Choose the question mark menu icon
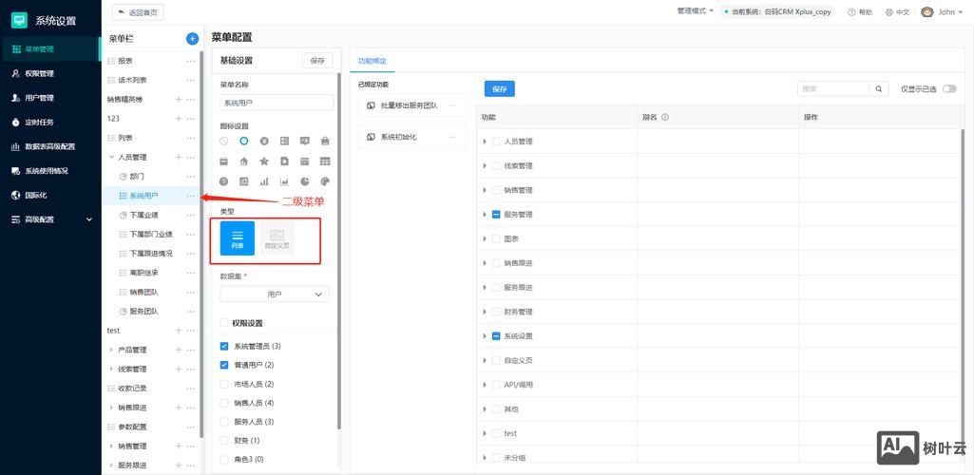The image size is (974, 475). coord(223,181)
